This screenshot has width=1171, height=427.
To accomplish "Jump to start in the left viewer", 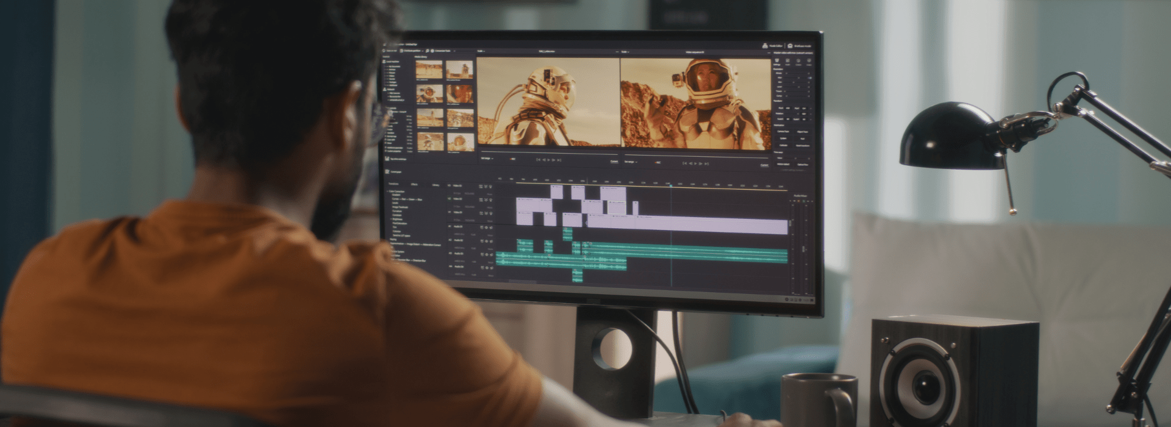I will click(538, 160).
